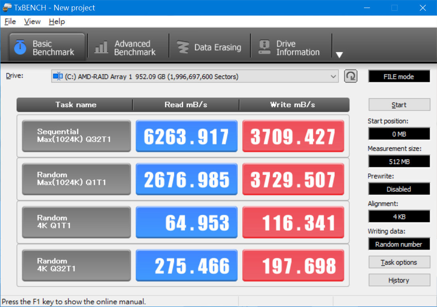The image size is (437, 307).
Task: Toggle FILE mode
Action: [399, 76]
